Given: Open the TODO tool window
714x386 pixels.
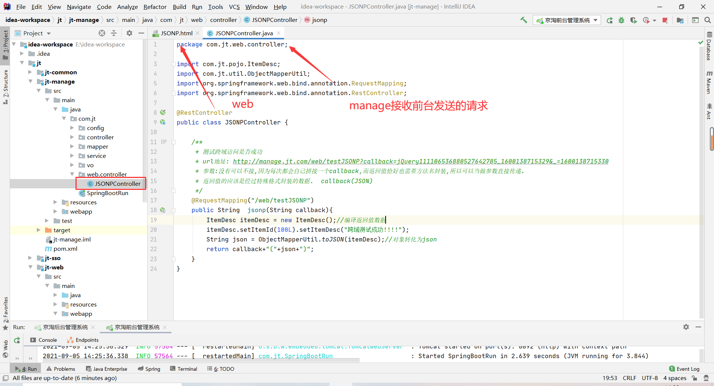Looking at the screenshot, I should (x=221, y=369).
